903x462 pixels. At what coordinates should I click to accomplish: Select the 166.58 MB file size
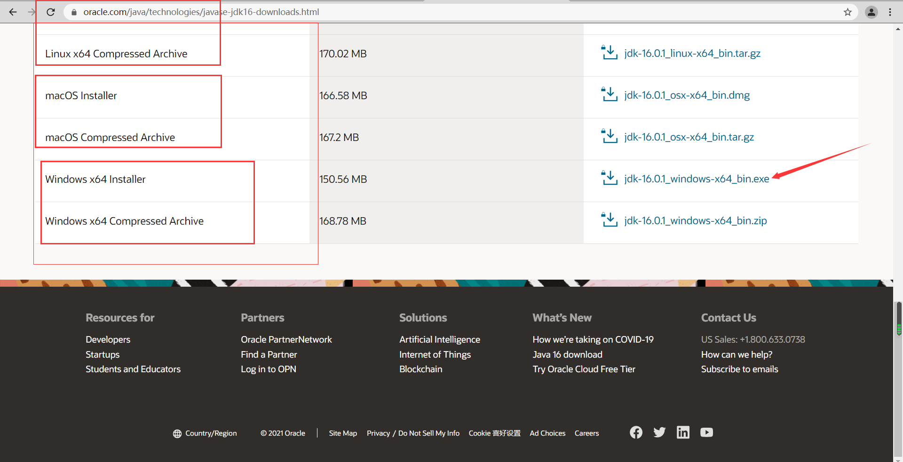click(x=343, y=95)
